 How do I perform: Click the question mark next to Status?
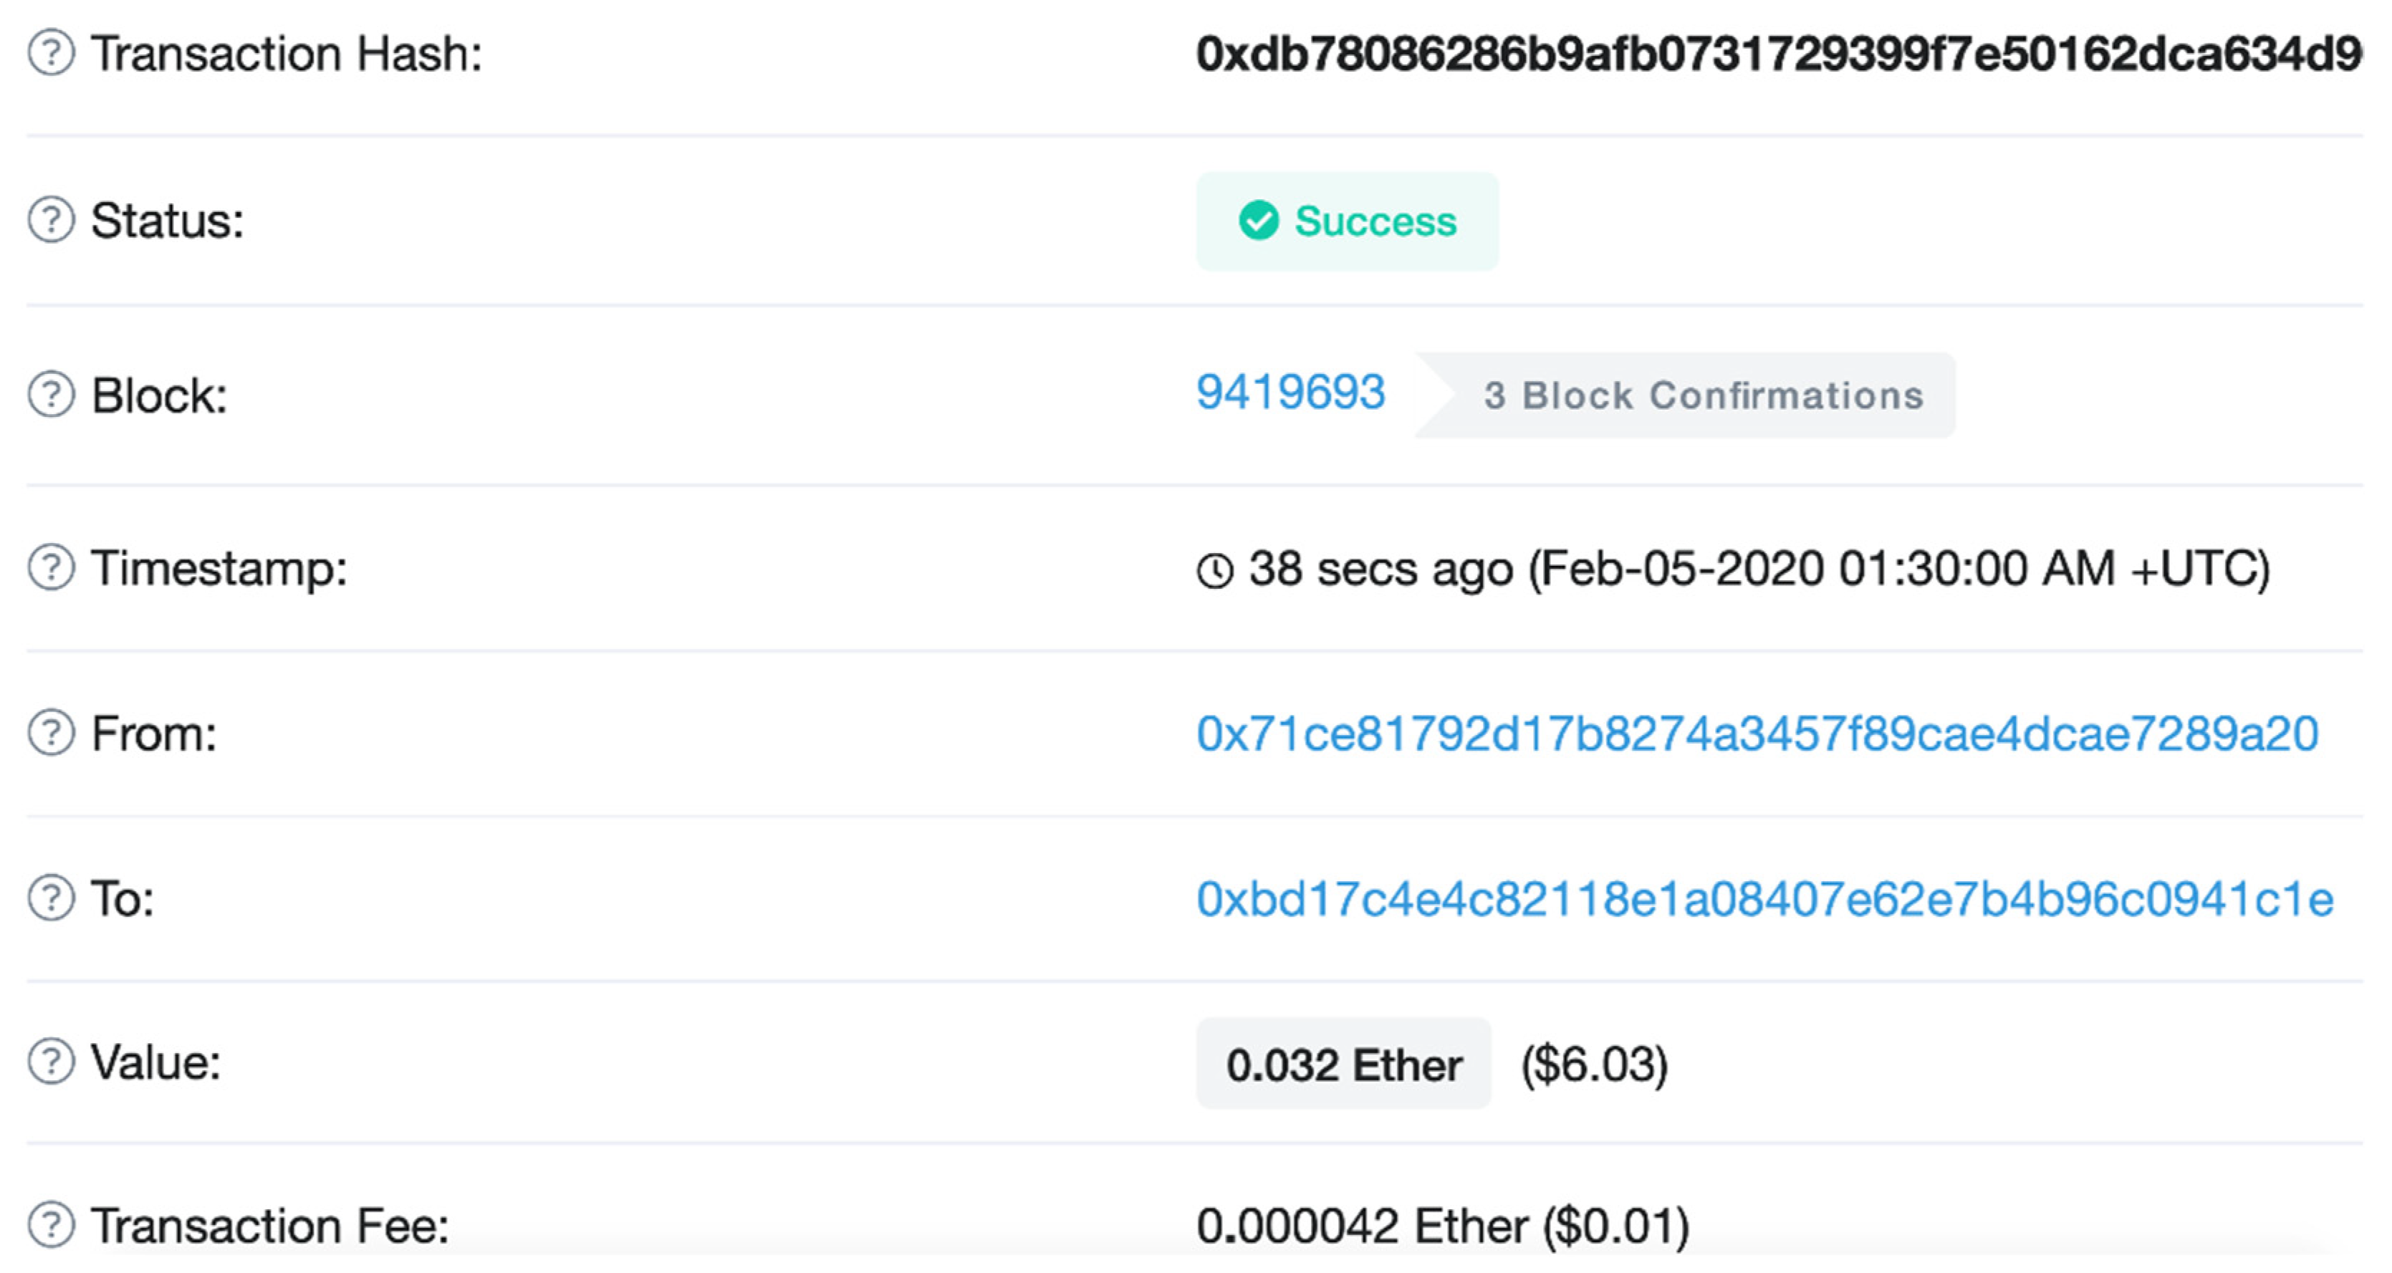pos(51,220)
